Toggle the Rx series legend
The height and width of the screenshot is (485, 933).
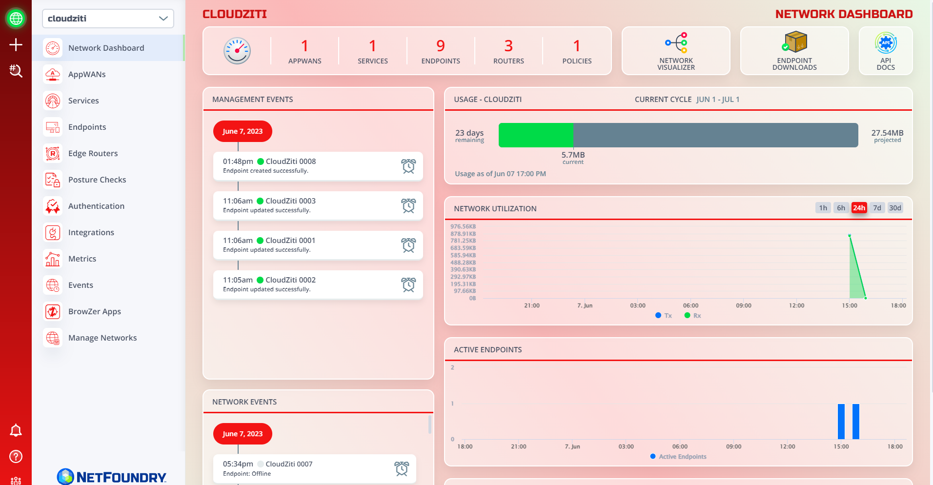pos(693,316)
